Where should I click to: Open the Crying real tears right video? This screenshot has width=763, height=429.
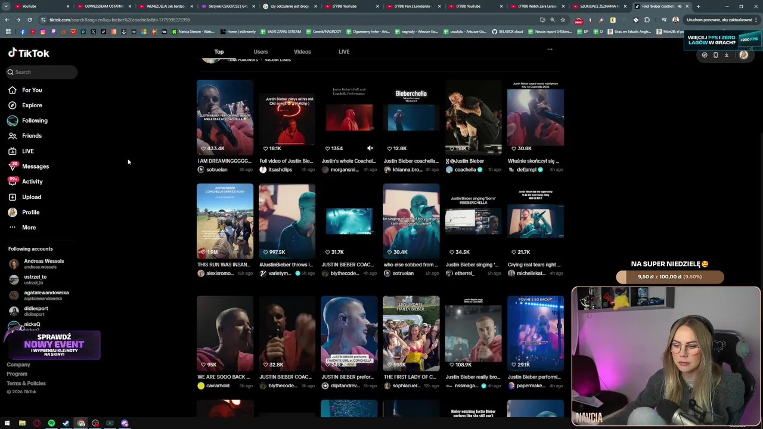[535, 221]
